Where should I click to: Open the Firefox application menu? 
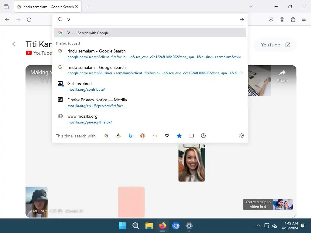tap(304, 19)
